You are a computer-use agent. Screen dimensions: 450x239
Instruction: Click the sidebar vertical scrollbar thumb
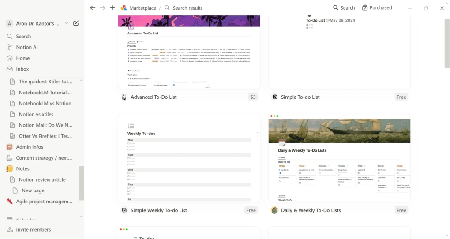82,183
